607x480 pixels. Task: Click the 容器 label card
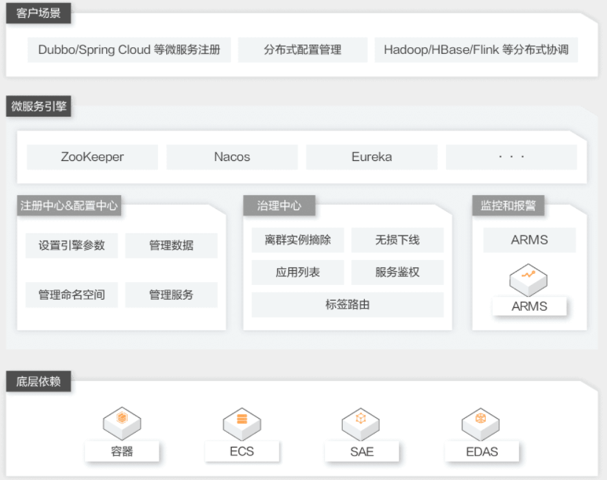pos(122,451)
